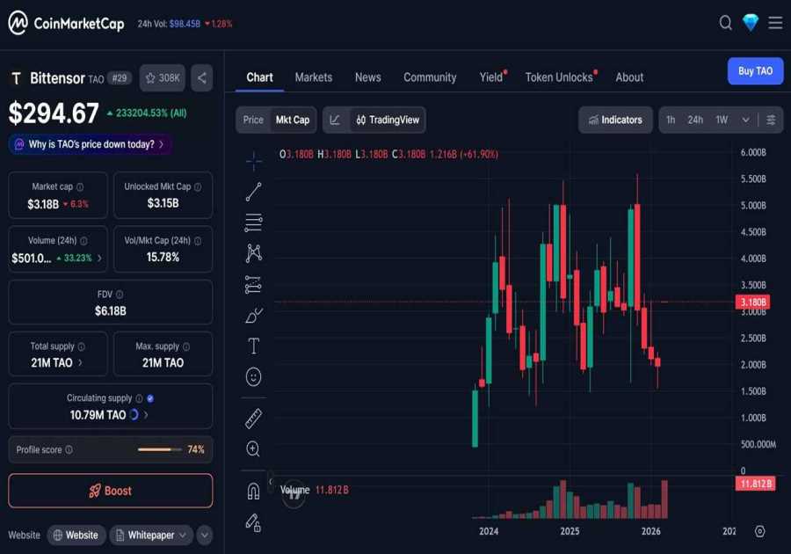The height and width of the screenshot is (554, 791).
Task: Toggle the lock all drawings icon
Action: click(x=252, y=522)
